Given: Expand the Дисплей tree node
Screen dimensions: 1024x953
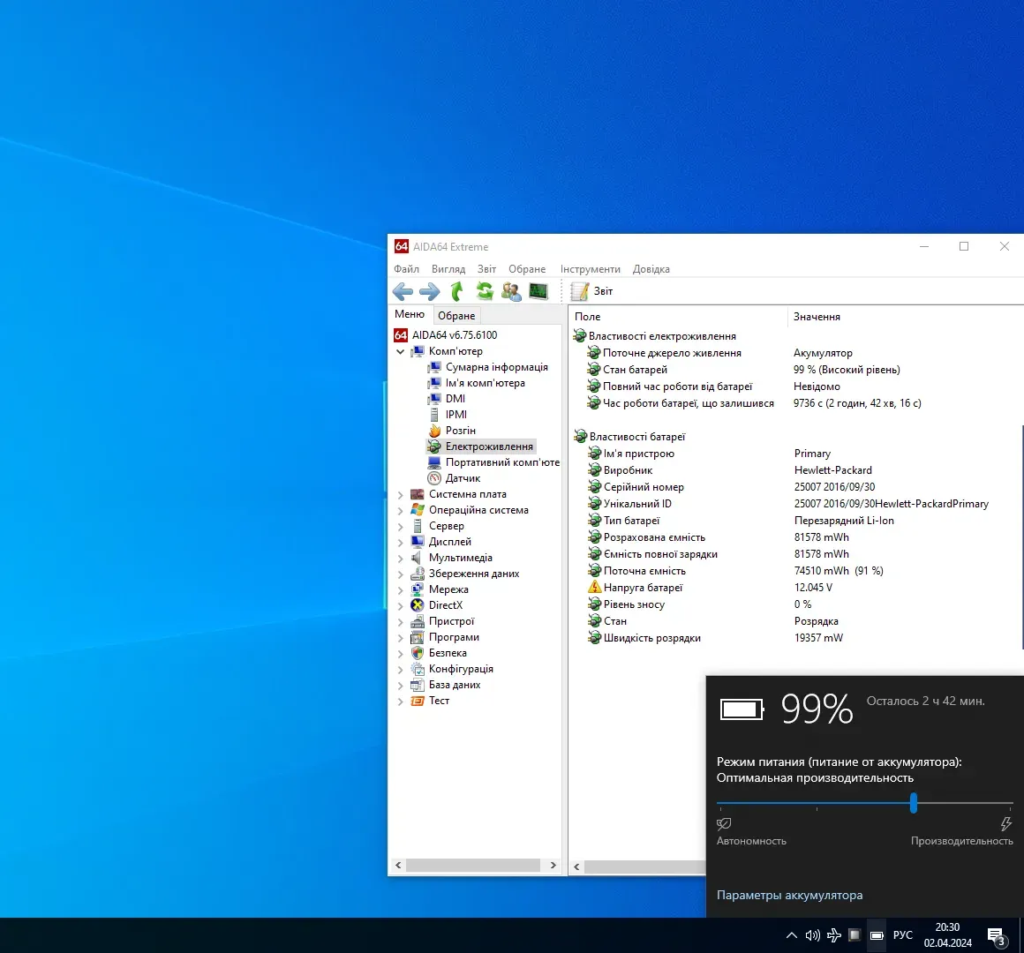Looking at the screenshot, I should coord(401,543).
